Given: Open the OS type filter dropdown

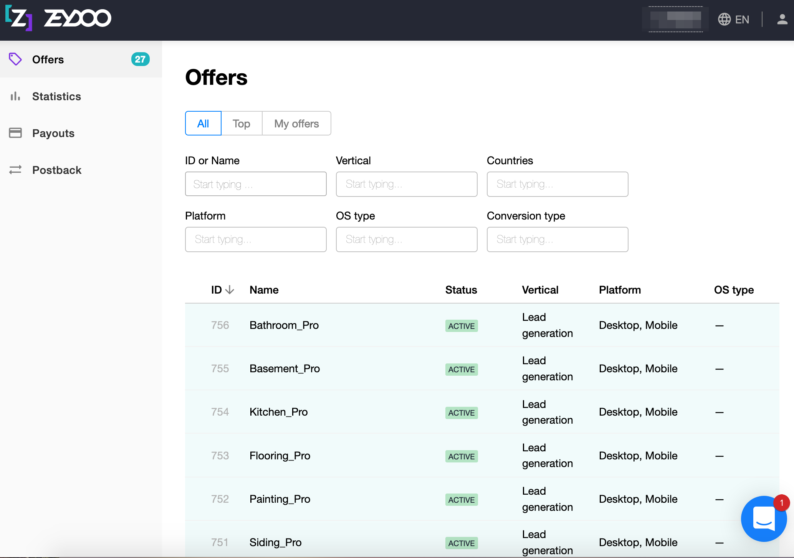Looking at the screenshot, I should (x=406, y=239).
